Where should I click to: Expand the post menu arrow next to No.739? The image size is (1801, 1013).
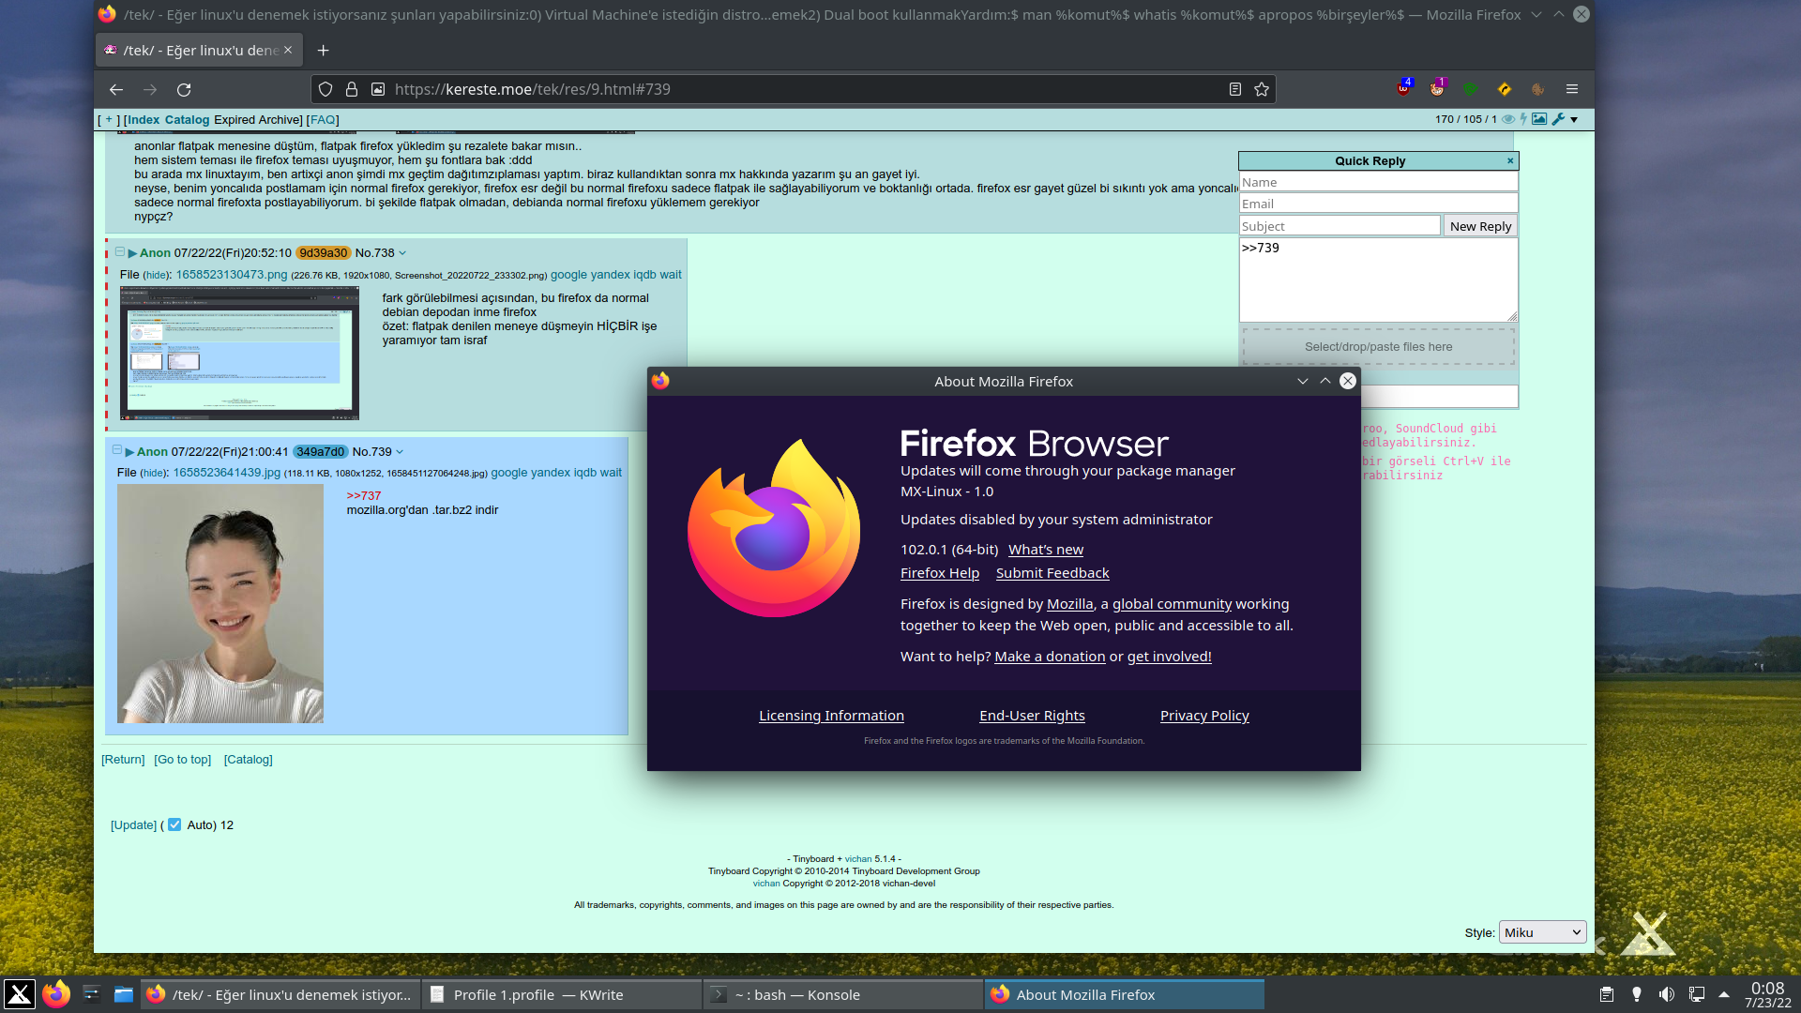point(400,452)
